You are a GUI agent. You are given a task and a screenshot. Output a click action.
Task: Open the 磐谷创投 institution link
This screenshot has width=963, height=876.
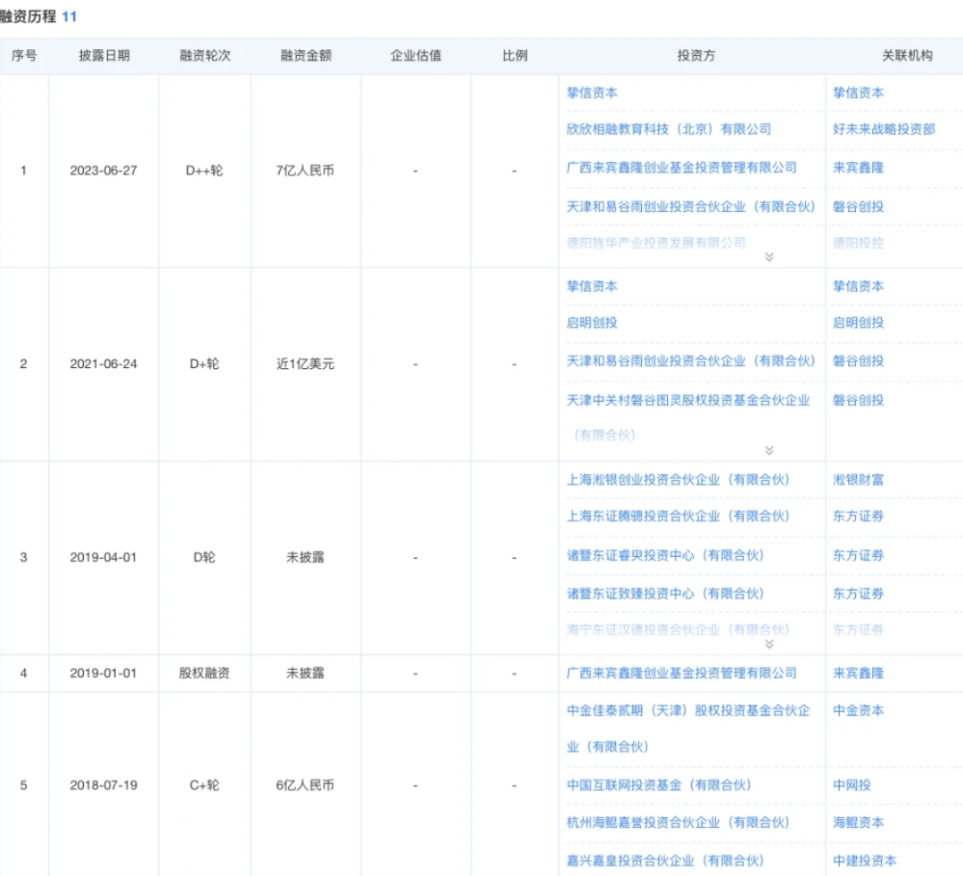pos(857,207)
